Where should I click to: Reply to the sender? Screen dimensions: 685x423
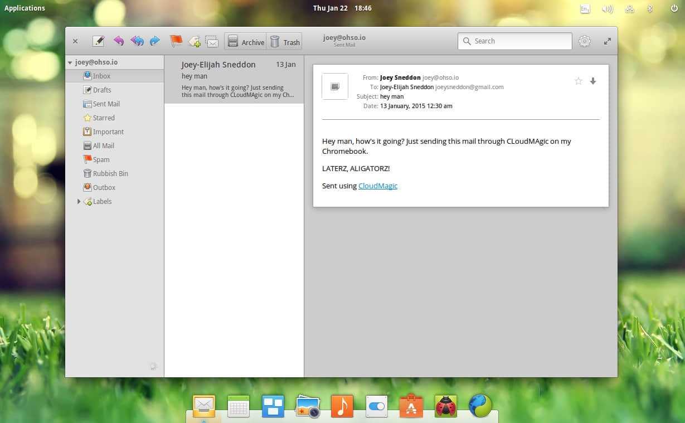click(119, 41)
